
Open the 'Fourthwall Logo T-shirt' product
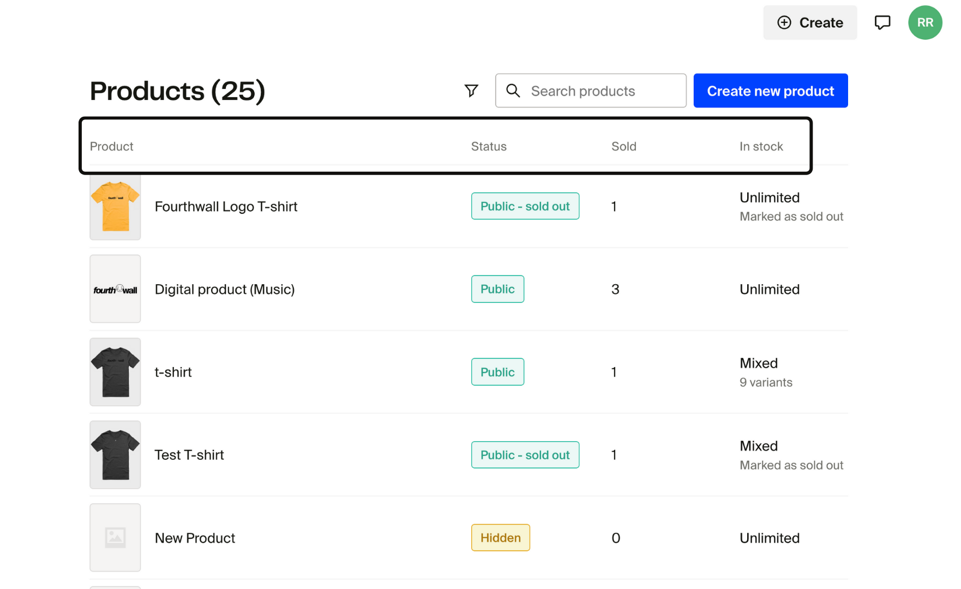pyautogui.click(x=226, y=206)
